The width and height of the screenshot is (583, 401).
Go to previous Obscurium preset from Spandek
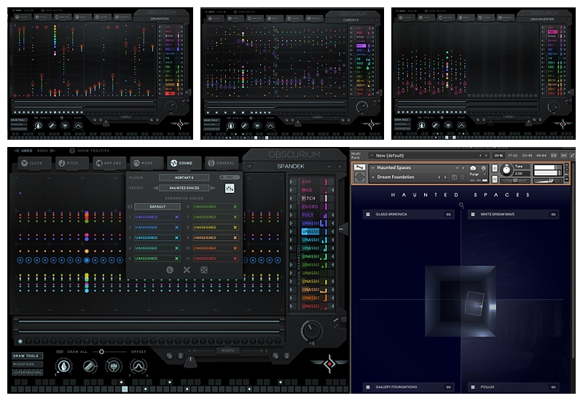click(x=329, y=167)
